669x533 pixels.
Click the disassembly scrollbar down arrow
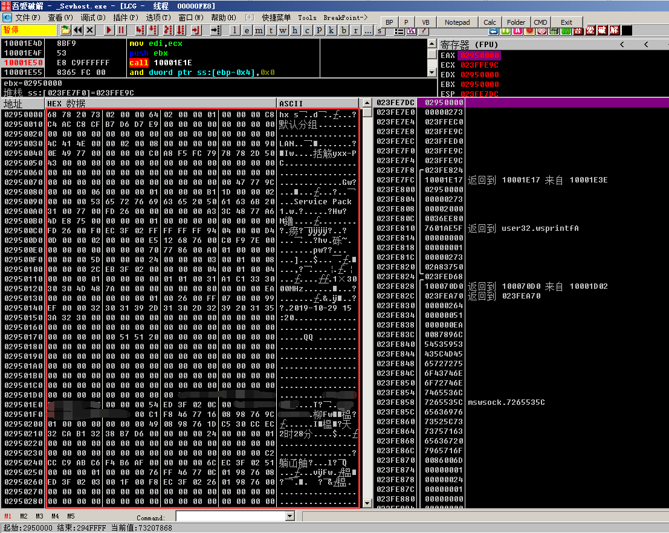coord(431,73)
